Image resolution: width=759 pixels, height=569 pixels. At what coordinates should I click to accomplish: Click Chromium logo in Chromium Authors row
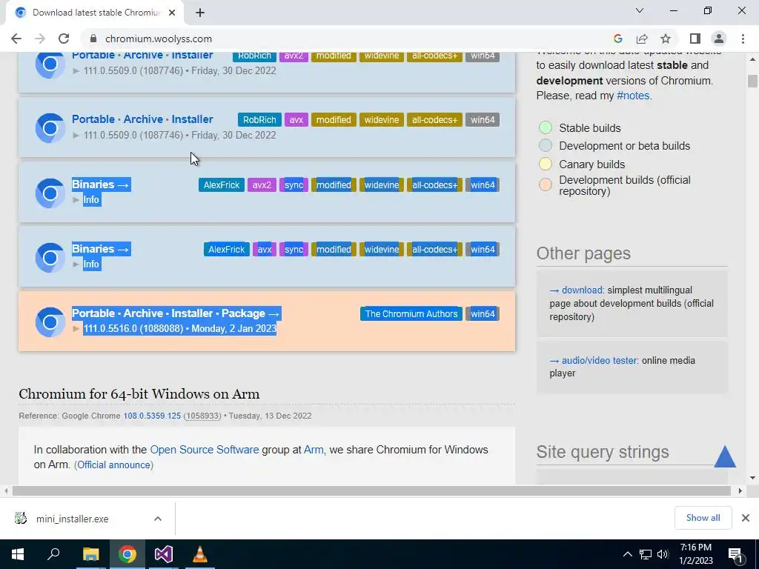(x=50, y=322)
